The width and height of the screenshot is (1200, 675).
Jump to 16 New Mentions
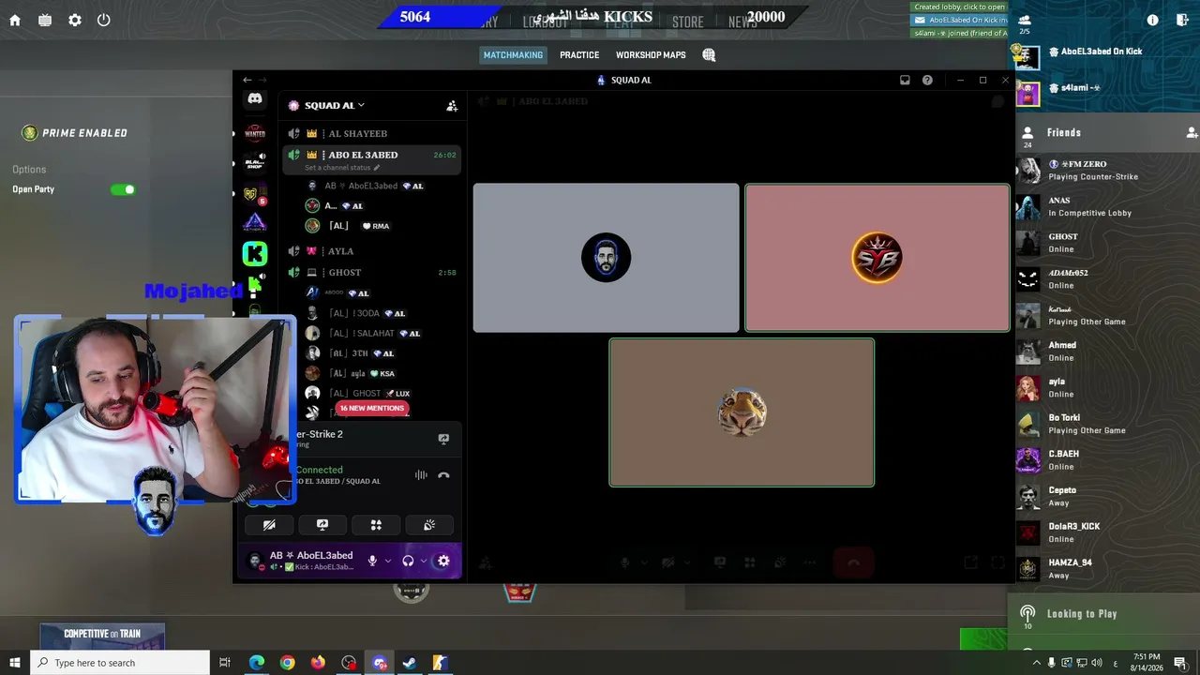point(372,409)
